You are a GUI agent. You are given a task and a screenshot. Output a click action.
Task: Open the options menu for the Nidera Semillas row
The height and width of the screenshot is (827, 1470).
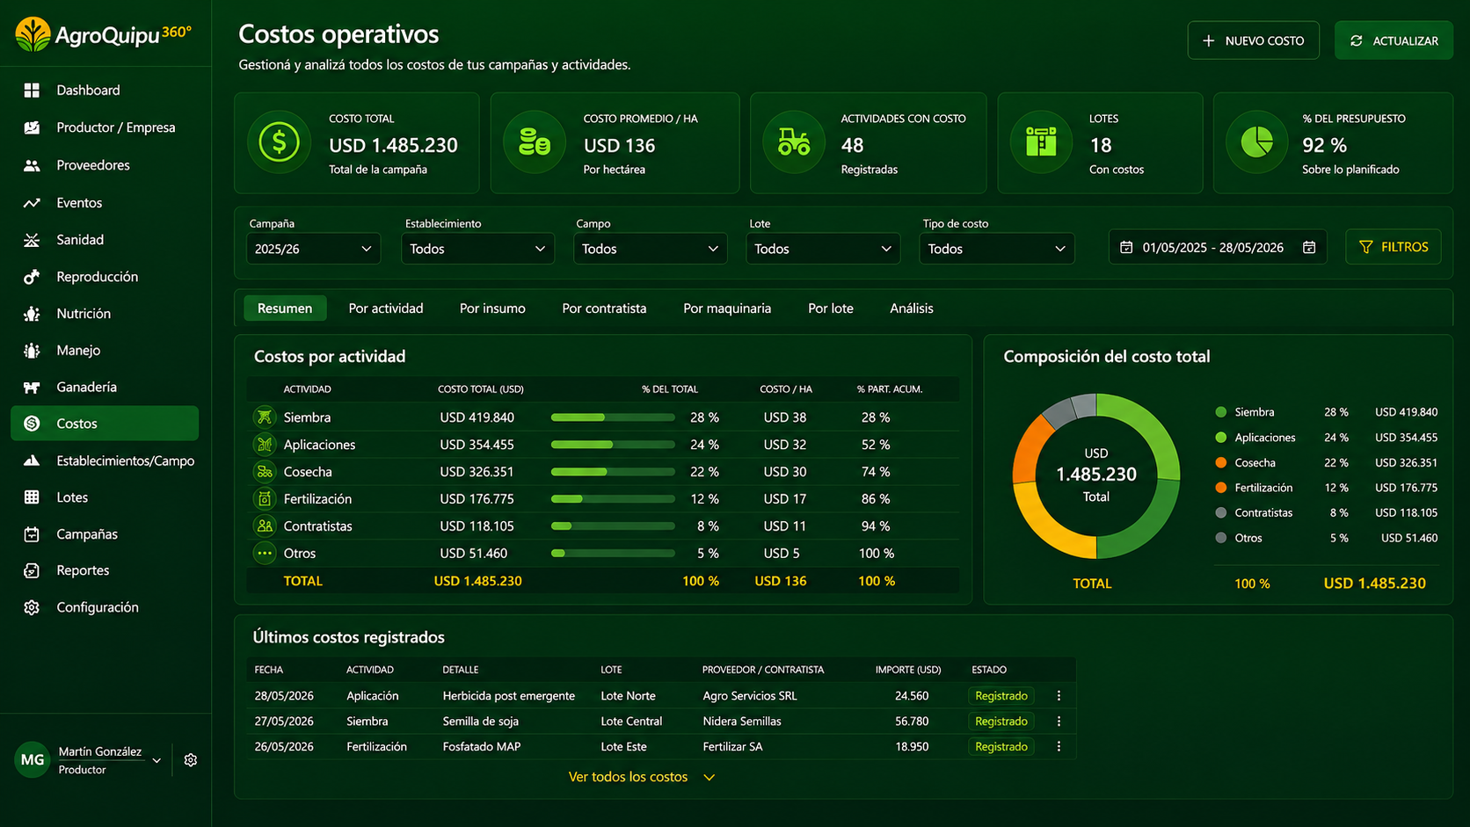click(x=1059, y=722)
